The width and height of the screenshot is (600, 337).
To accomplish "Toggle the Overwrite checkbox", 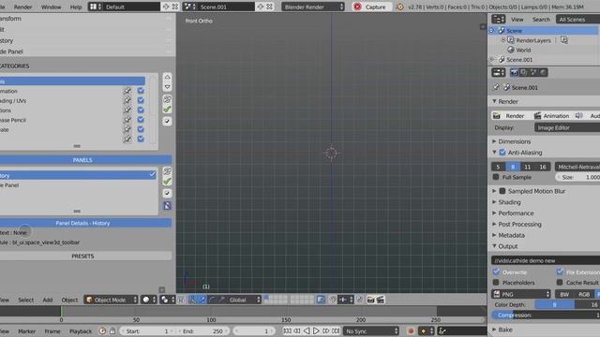I will [x=496, y=271].
